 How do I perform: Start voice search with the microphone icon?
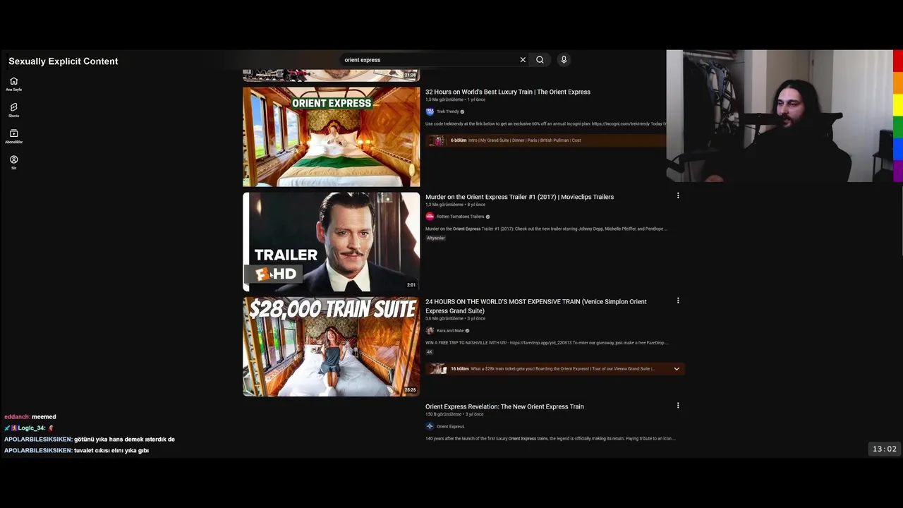pos(564,60)
